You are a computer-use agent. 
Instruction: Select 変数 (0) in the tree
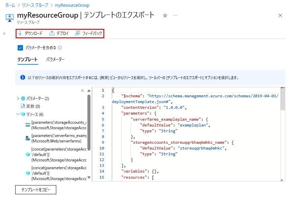tap(33, 106)
